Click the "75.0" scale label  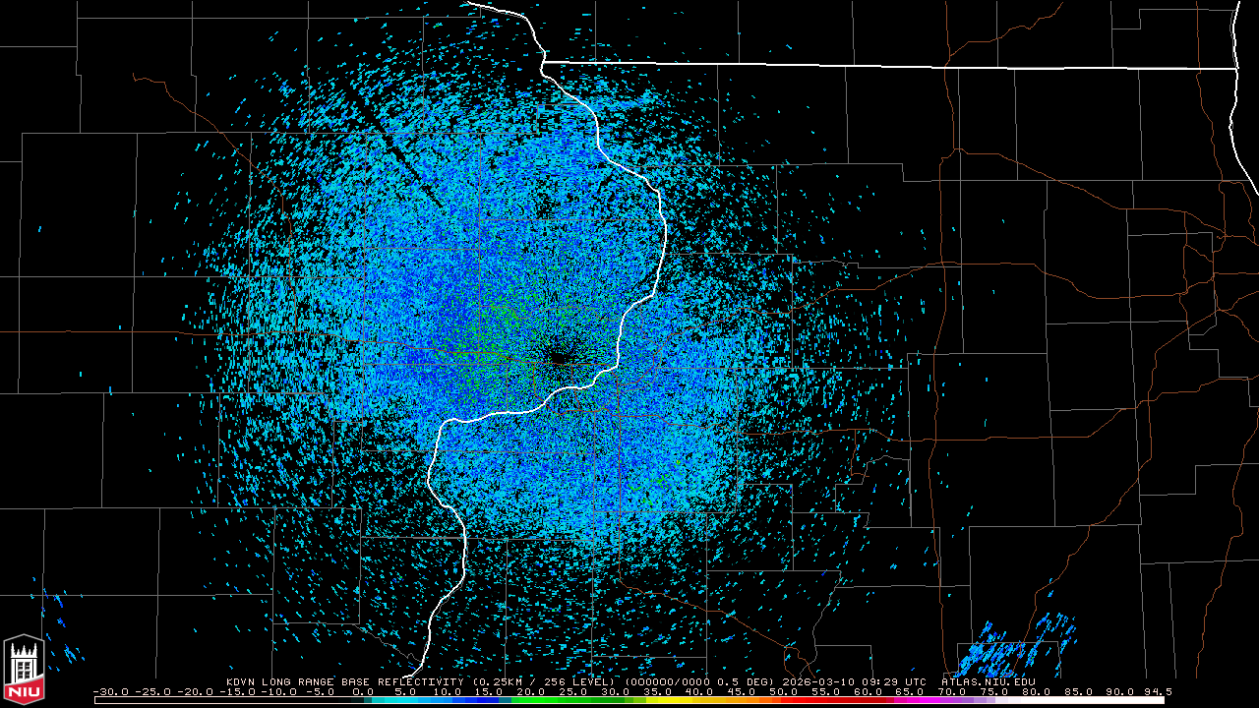coord(996,691)
